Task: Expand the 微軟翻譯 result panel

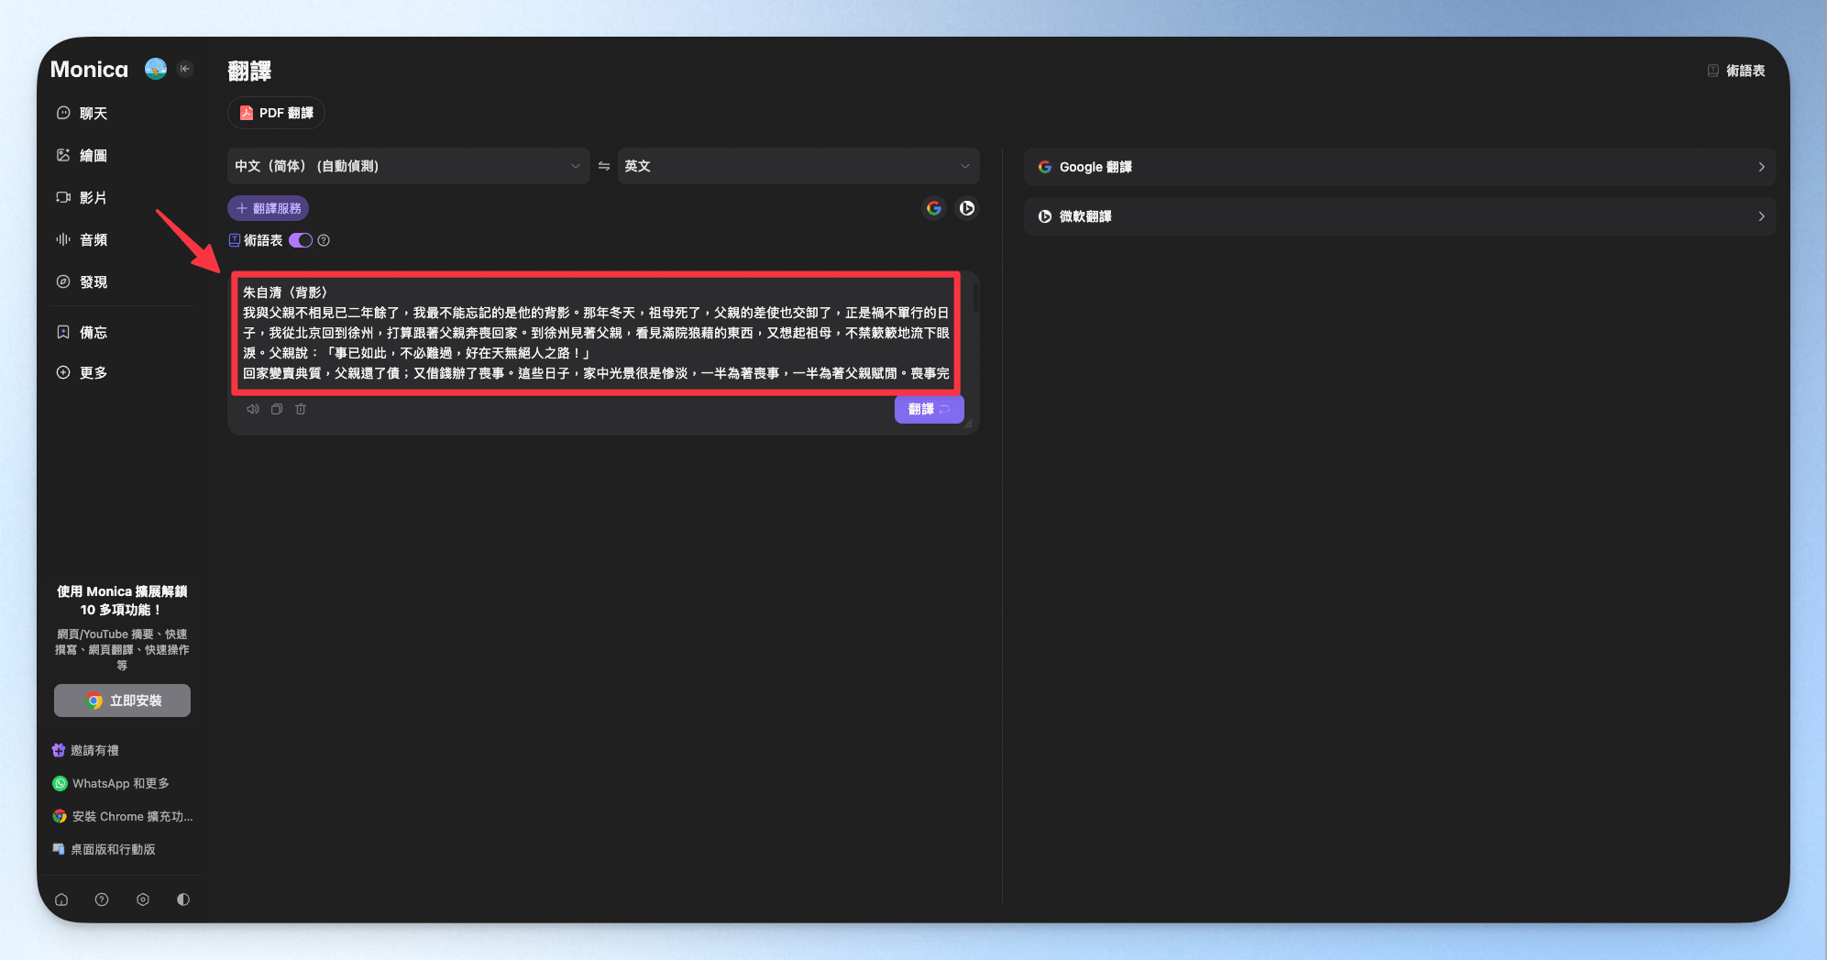Action: [x=1399, y=216]
